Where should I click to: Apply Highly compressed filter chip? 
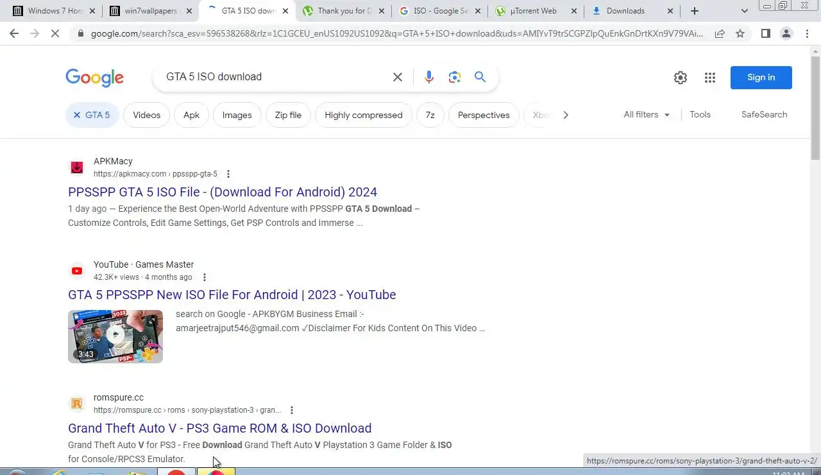pyautogui.click(x=364, y=115)
